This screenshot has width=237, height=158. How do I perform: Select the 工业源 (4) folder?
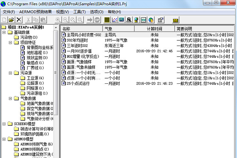click(32, 78)
